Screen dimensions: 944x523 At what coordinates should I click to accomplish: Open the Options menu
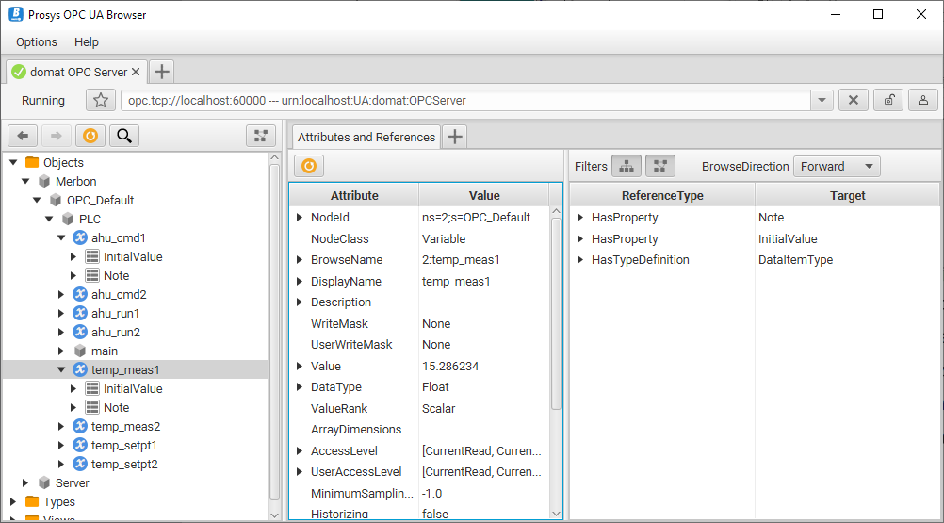pos(37,41)
